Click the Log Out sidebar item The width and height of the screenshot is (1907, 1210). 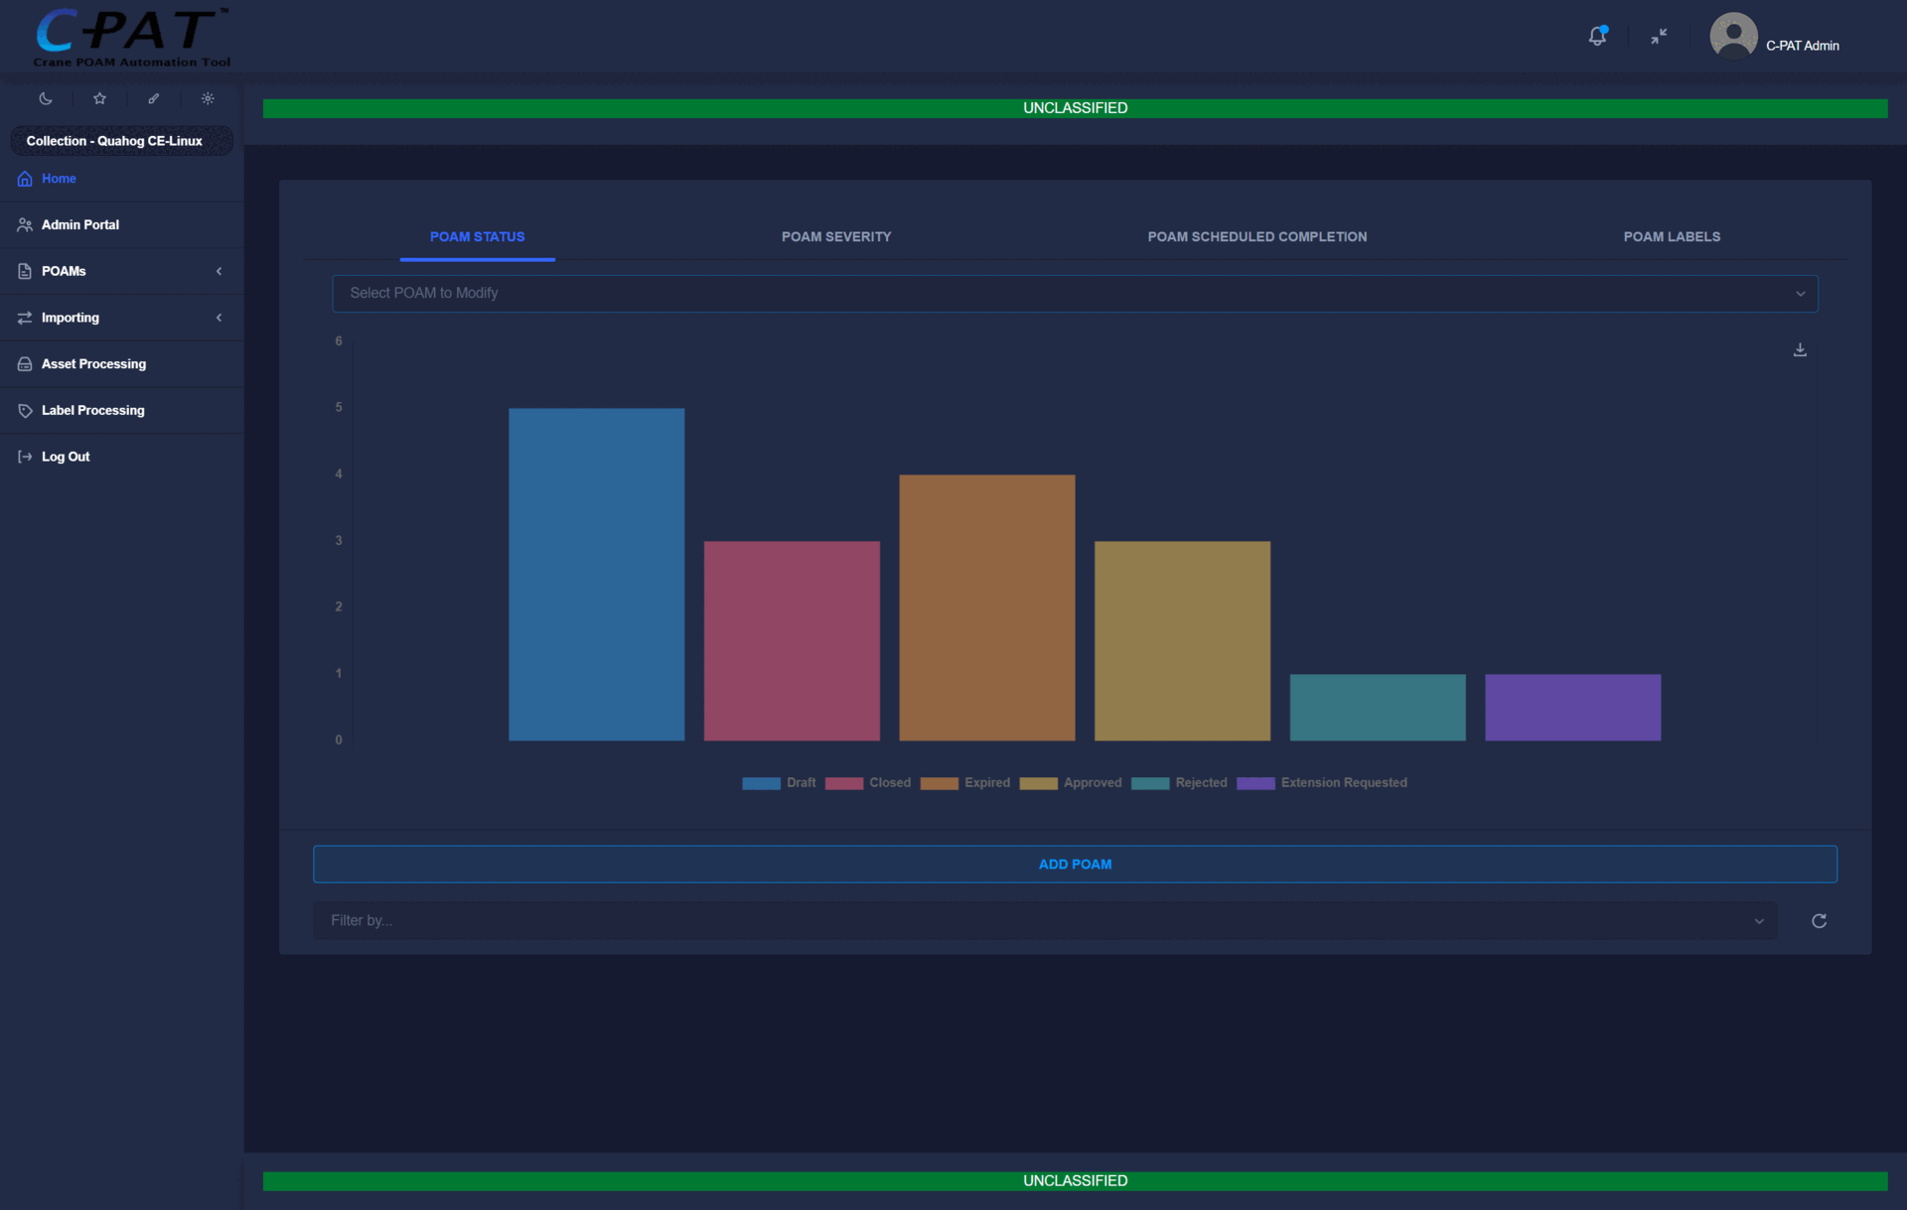(66, 457)
